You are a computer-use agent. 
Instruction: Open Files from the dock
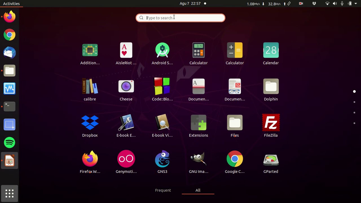click(10, 71)
